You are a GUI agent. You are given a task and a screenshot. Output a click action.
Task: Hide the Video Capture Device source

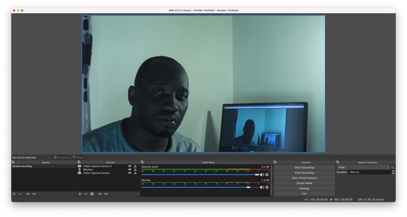(129, 173)
